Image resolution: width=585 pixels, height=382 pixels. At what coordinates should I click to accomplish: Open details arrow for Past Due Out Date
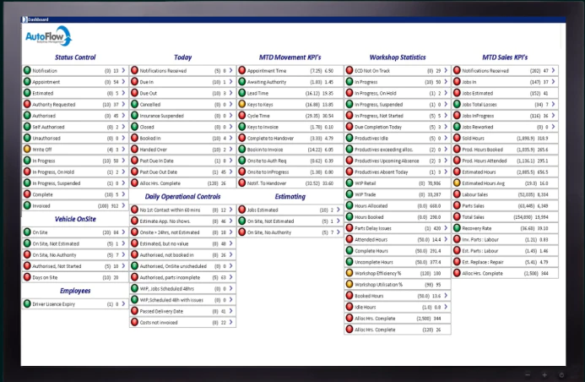tap(231, 172)
